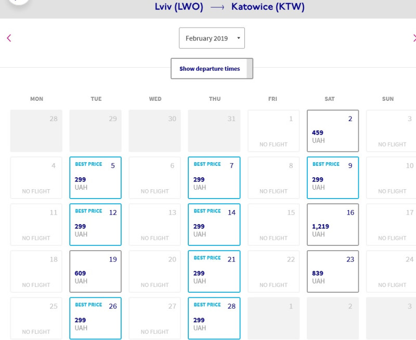Select Thursday 21 best price flight
This screenshot has width=416, height=340.
(214, 271)
